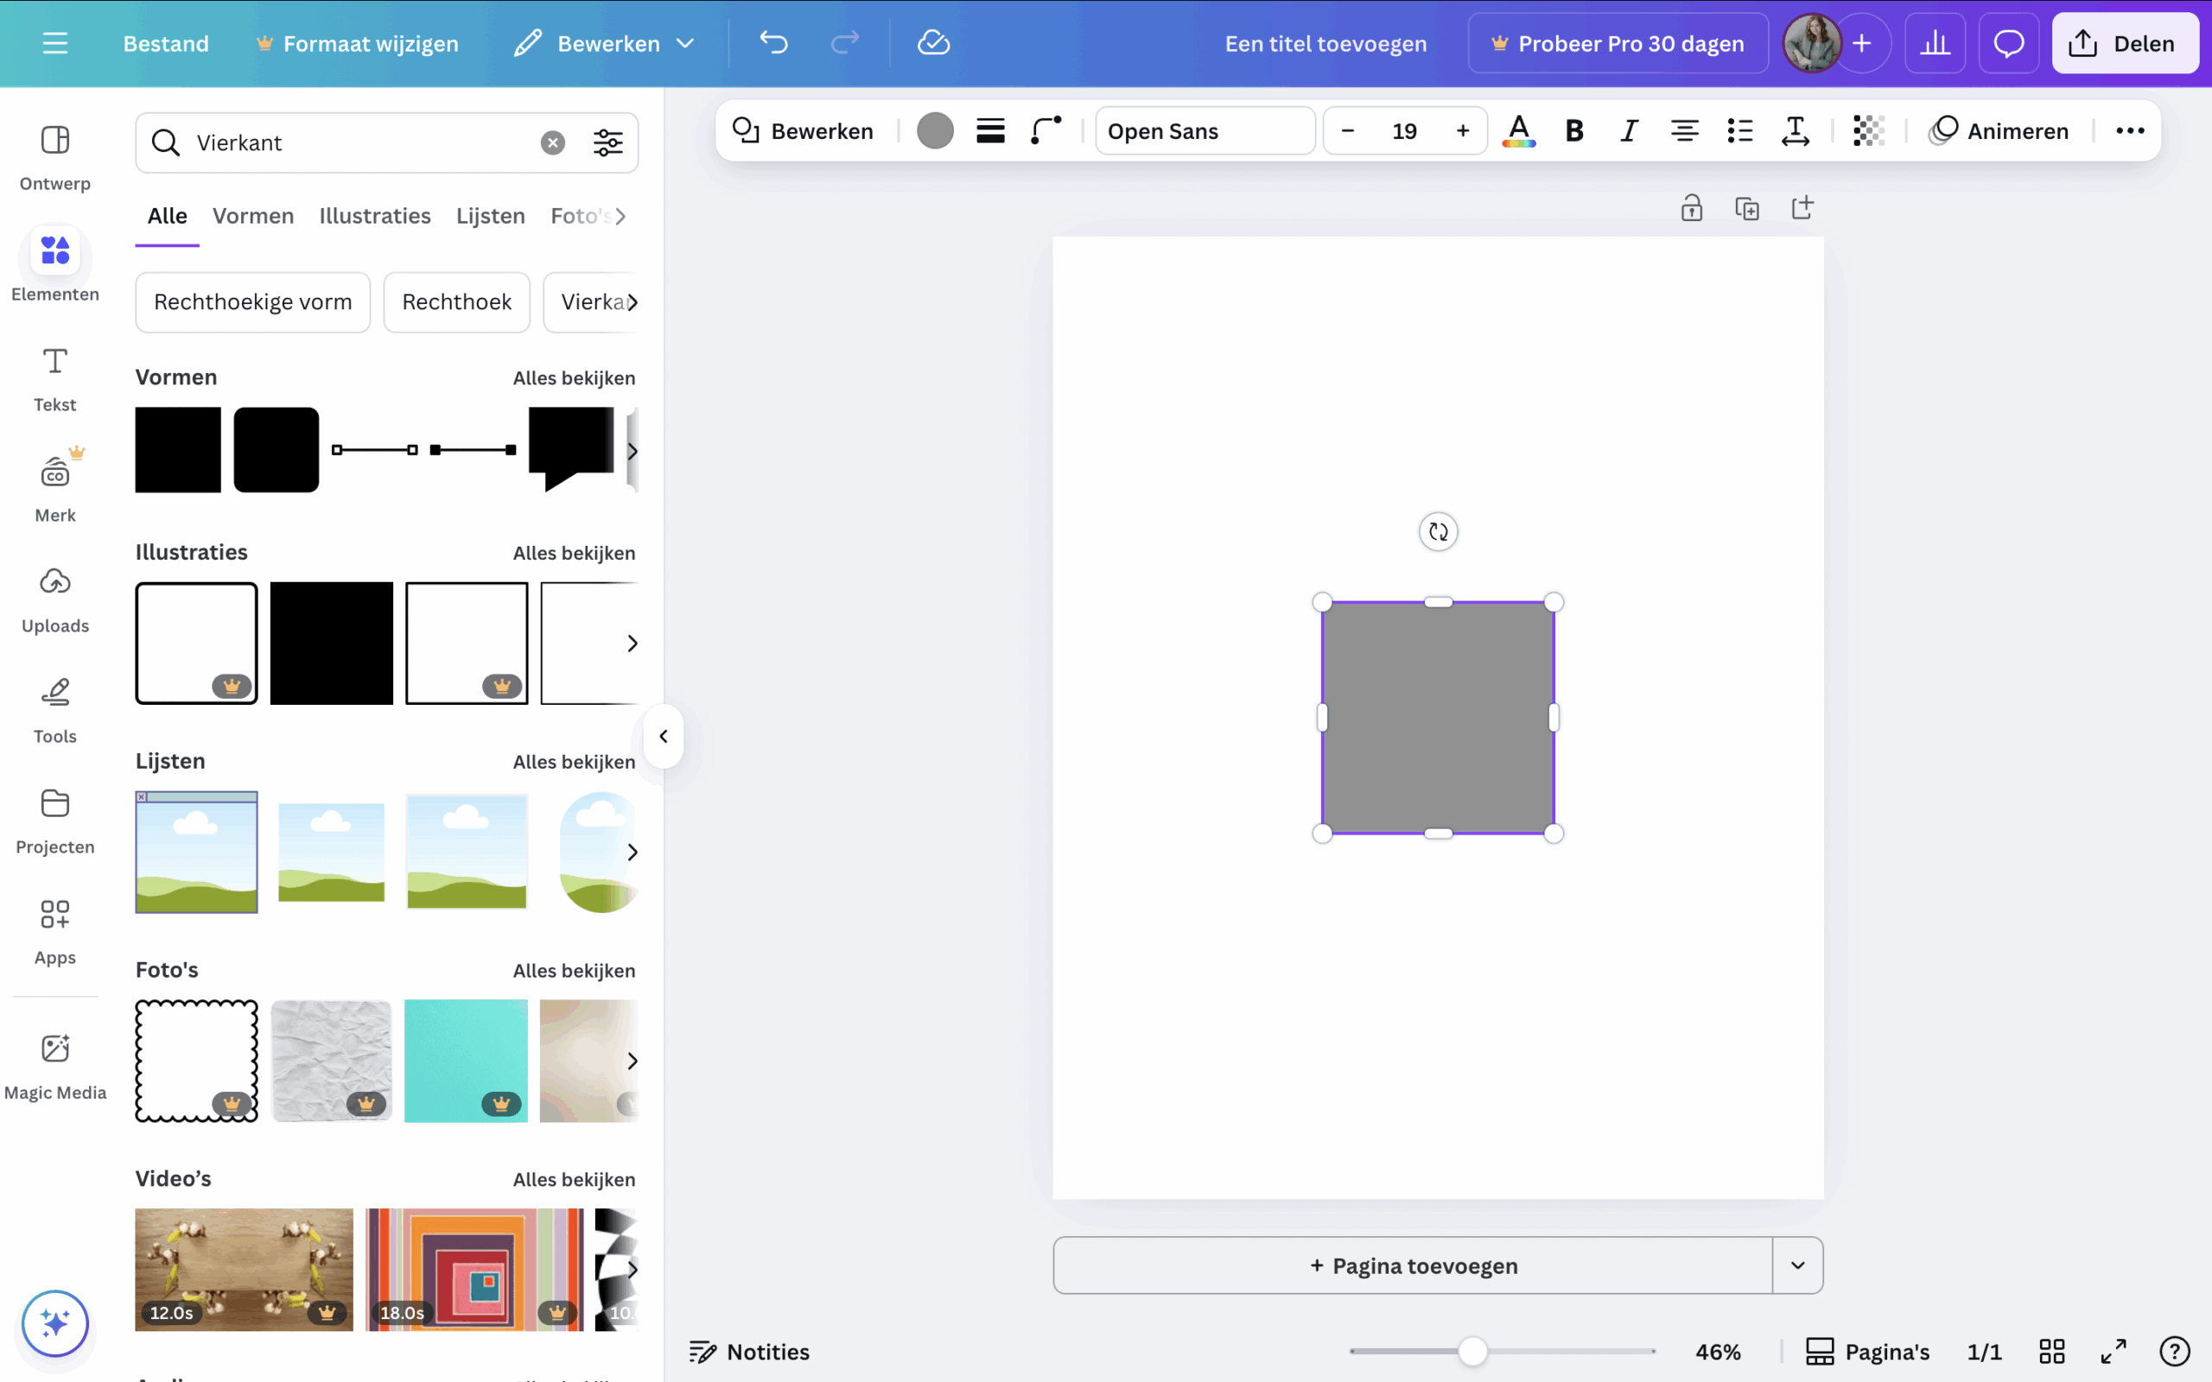
Task: Select the rounded black square shape
Action: [x=276, y=450]
